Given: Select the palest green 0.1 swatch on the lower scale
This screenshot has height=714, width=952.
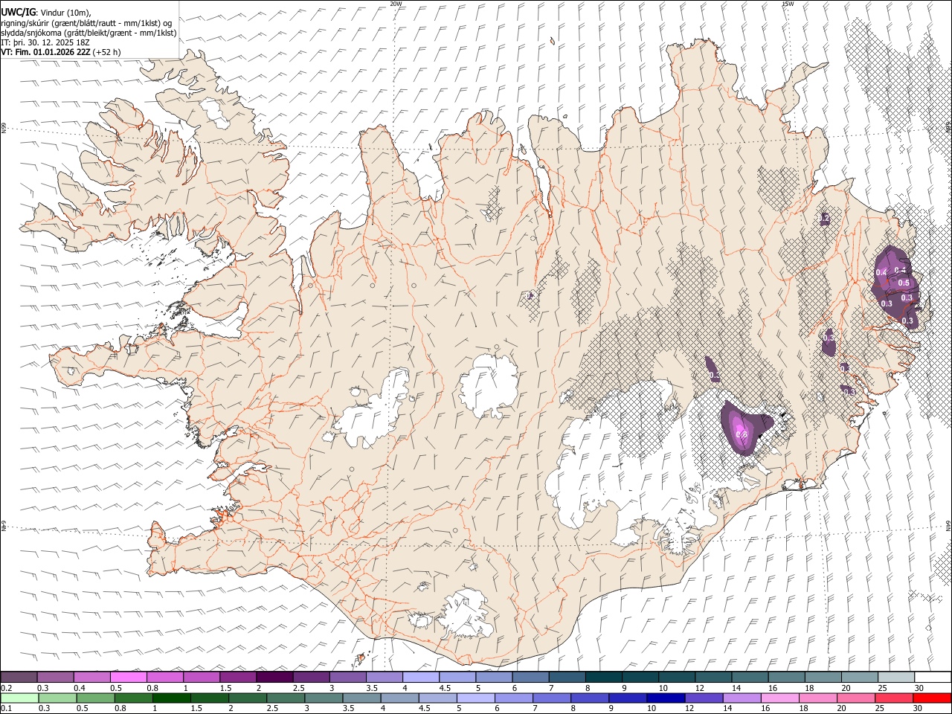Looking at the screenshot, I should pyautogui.click(x=19, y=698).
